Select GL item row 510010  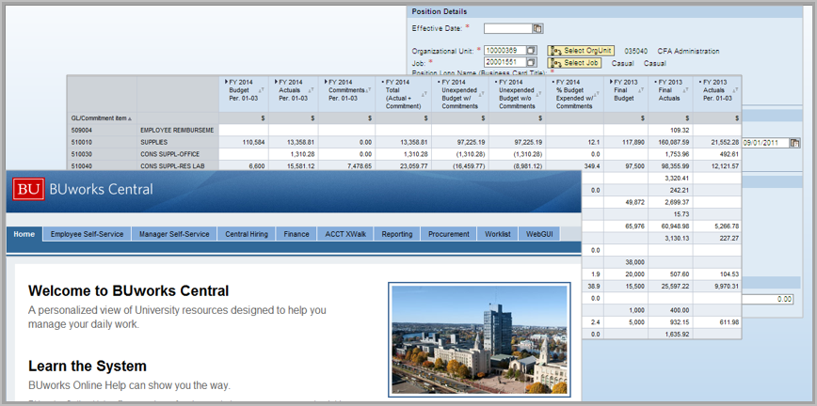[82, 142]
